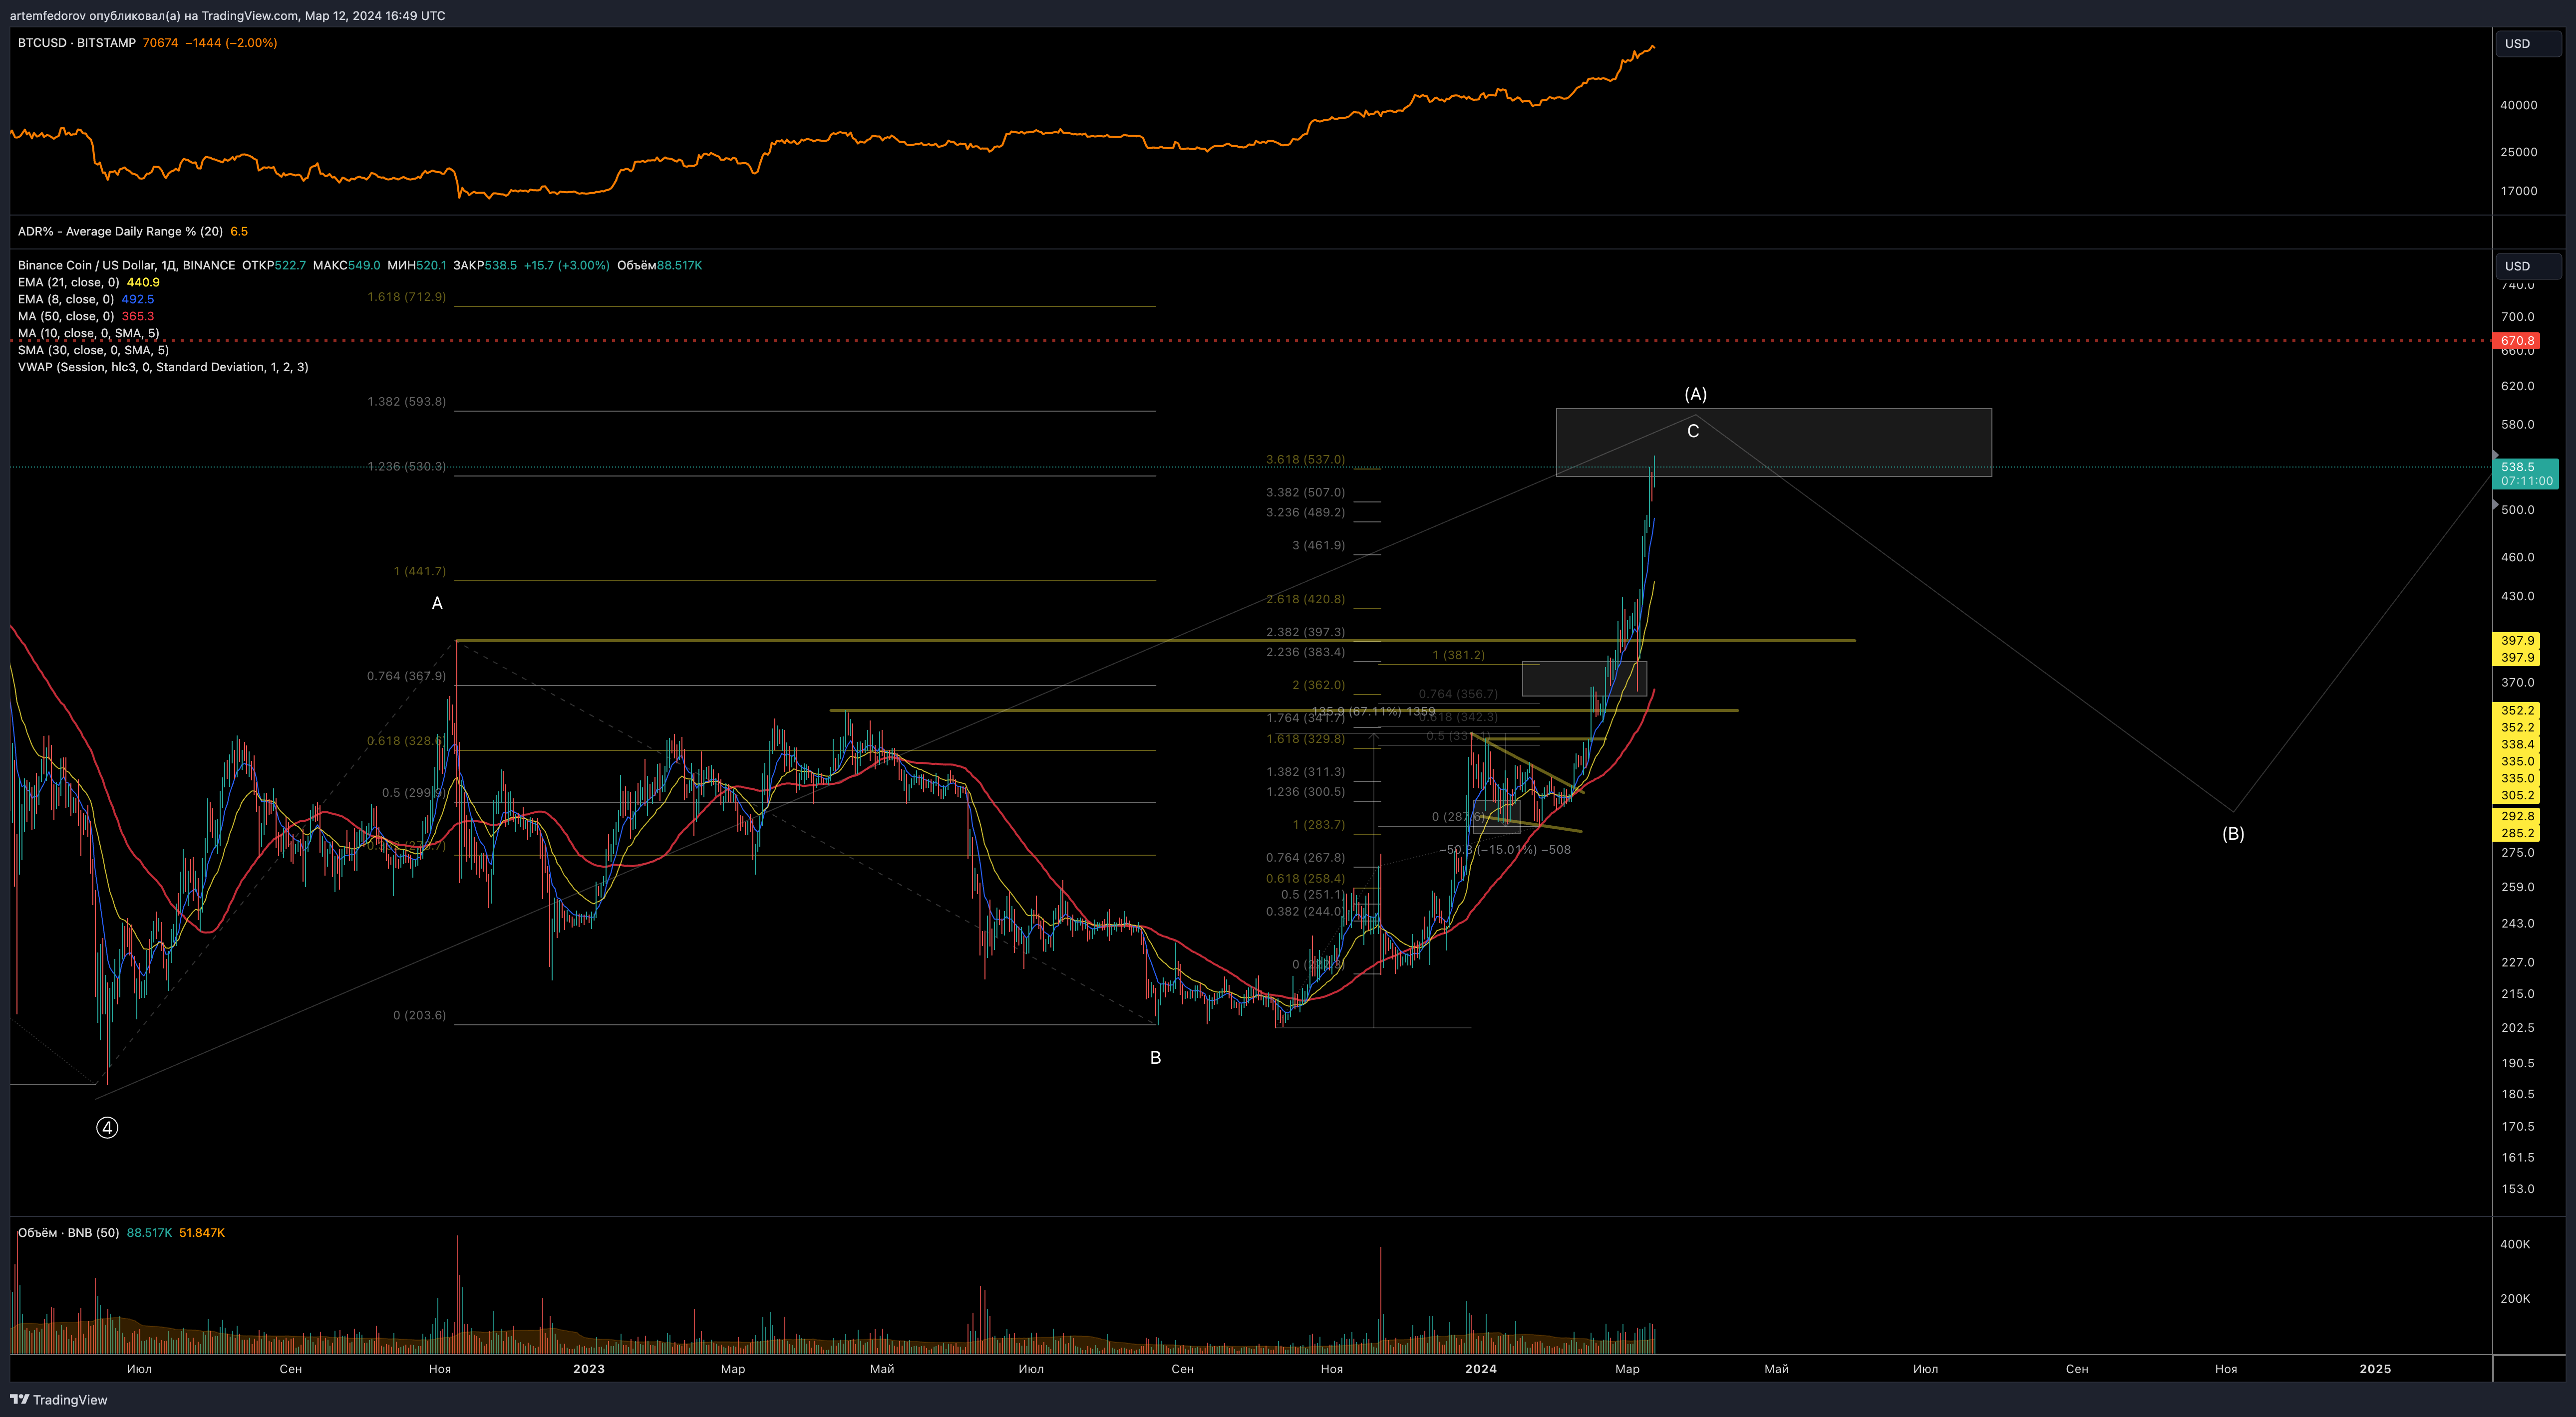Click the yellow 338.4 price label

2517,744
